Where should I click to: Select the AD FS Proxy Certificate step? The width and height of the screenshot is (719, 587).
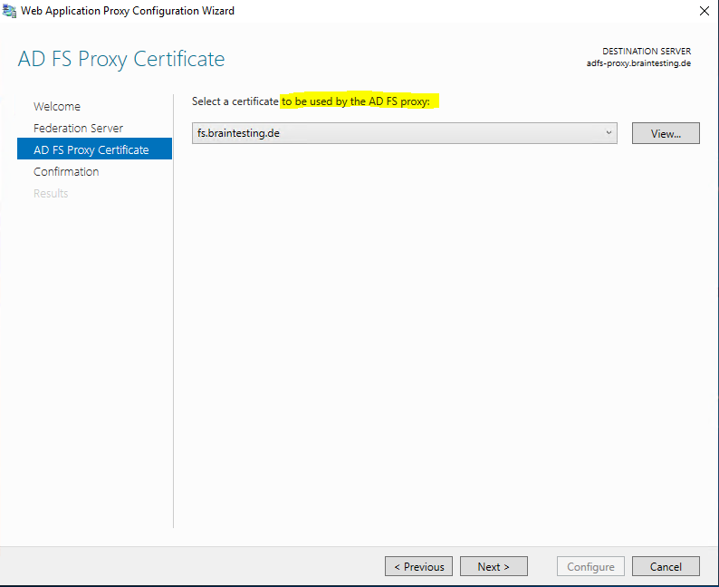(94, 149)
